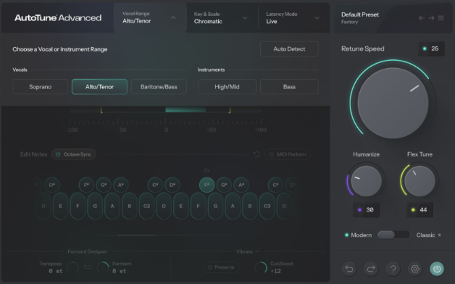Image resolution: width=455 pixels, height=284 pixels.
Task: Select the Baritone/Bass vocal range
Action: tap(159, 87)
